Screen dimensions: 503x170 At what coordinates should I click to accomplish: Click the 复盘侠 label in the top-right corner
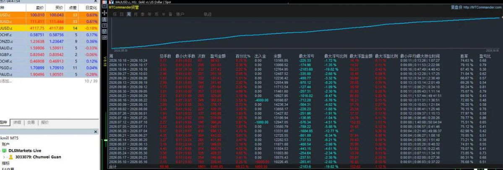(x=456, y=8)
